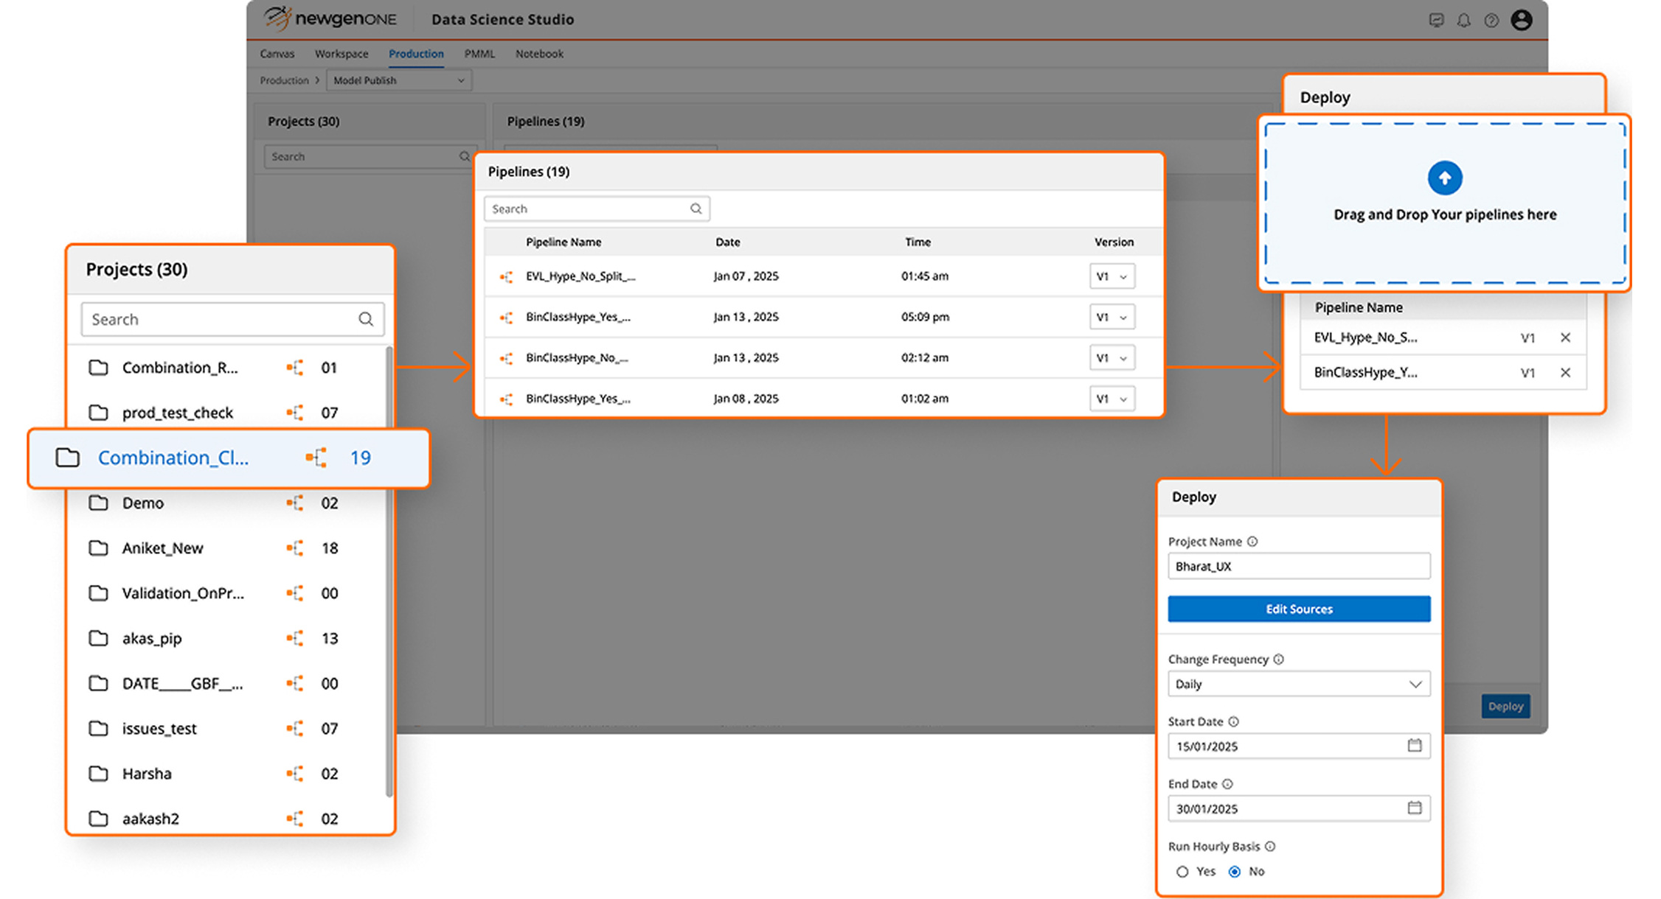1661x899 pixels.
Task: Open the Notebook tab
Action: click(539, 53)
